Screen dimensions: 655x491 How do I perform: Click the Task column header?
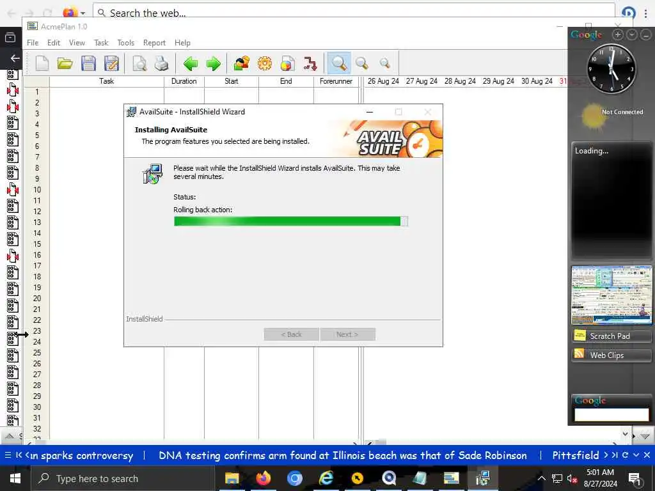click(x=107, y=81)
